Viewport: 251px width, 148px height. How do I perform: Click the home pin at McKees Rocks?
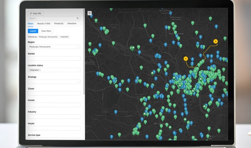[x=152, y=73]
